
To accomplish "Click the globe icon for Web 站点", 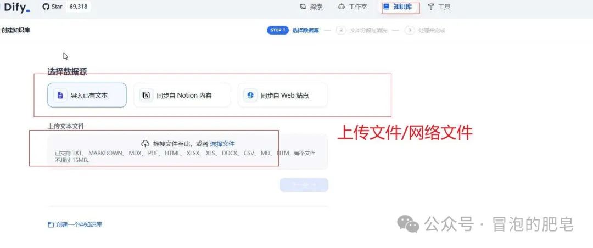I will pos(250,95).
